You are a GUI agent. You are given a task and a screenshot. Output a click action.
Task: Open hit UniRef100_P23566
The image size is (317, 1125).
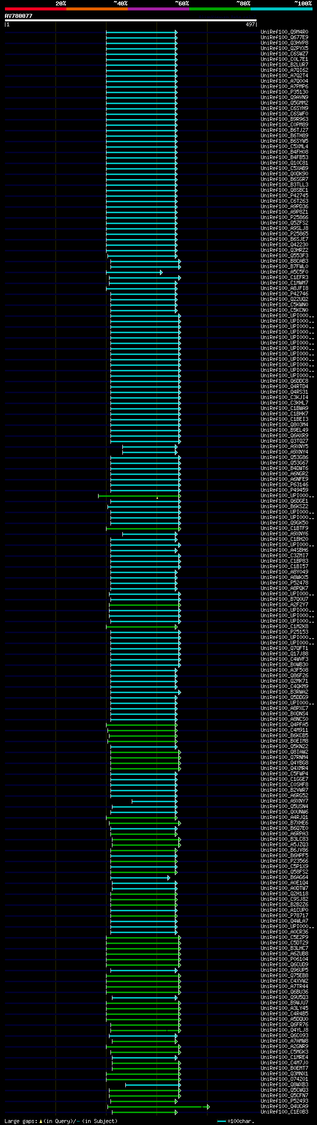284,861
